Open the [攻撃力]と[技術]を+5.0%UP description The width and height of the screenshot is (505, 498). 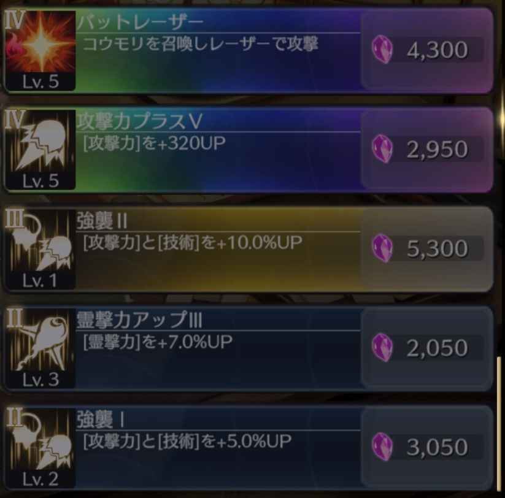(x=187, y=441)
